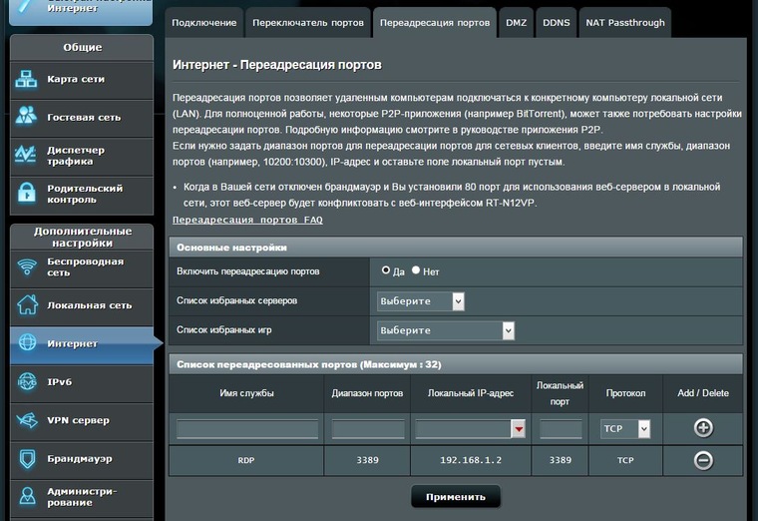Click the local port input field
The width and height of the screenshot is (758, 521).
coord(561,429)
